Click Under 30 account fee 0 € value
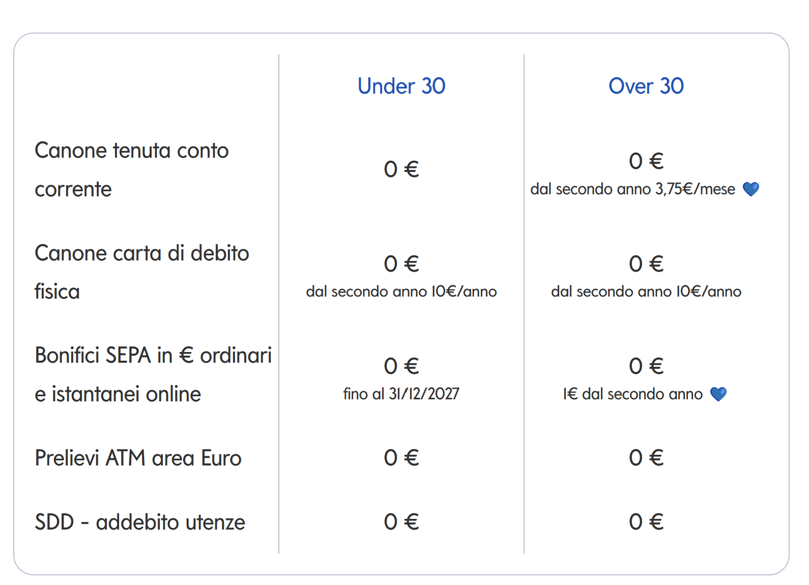This screenshot has height=585, width=809. (x=401, y=169)
